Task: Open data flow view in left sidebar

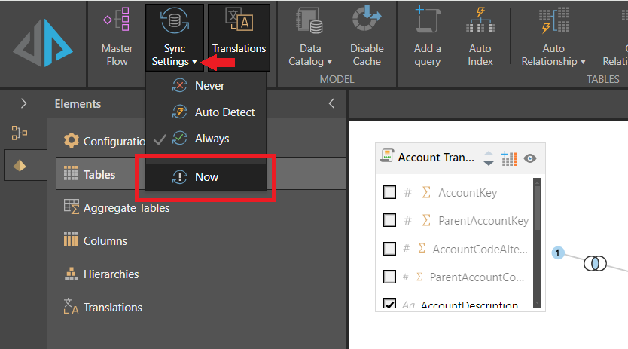Action: click(20, 133)
